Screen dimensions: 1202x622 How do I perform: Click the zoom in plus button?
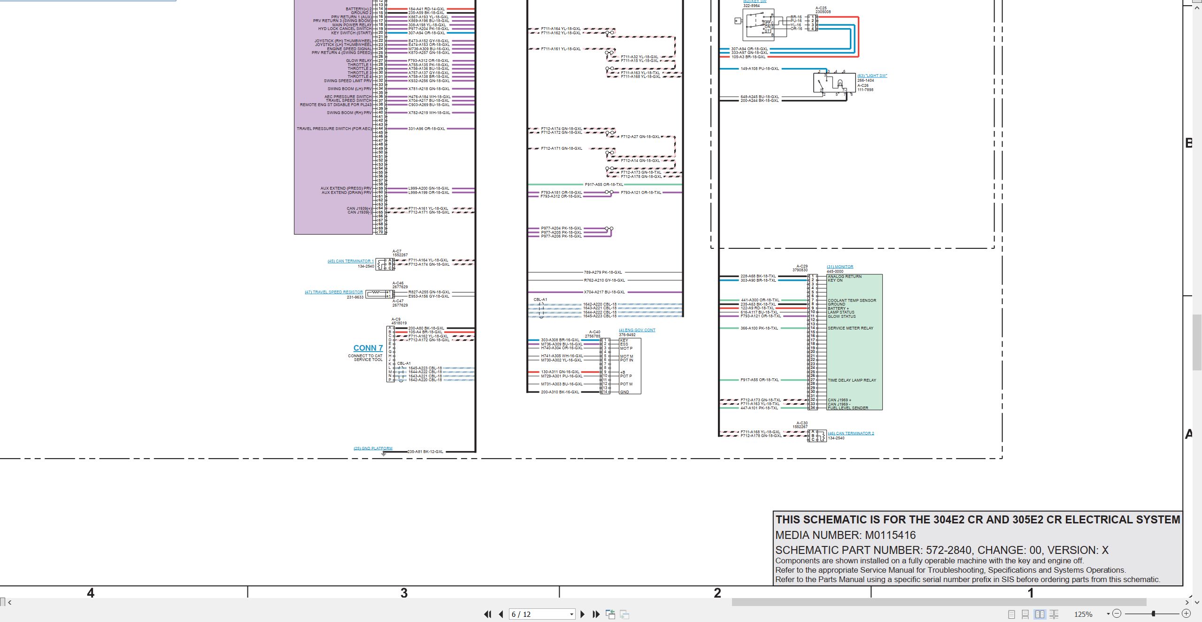point(1186,614)
